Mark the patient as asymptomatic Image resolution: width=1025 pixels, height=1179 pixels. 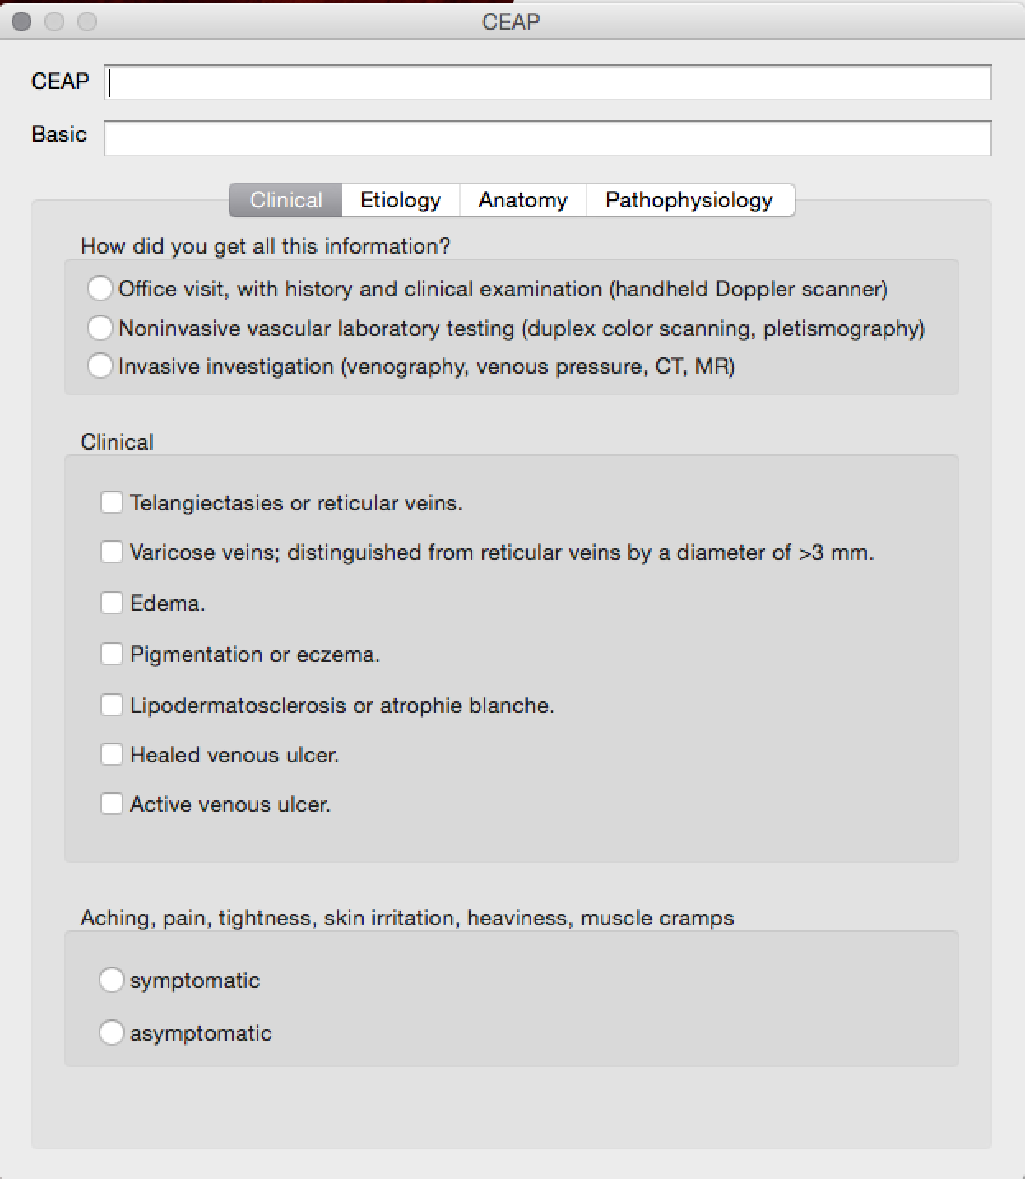click(112, 1032)
